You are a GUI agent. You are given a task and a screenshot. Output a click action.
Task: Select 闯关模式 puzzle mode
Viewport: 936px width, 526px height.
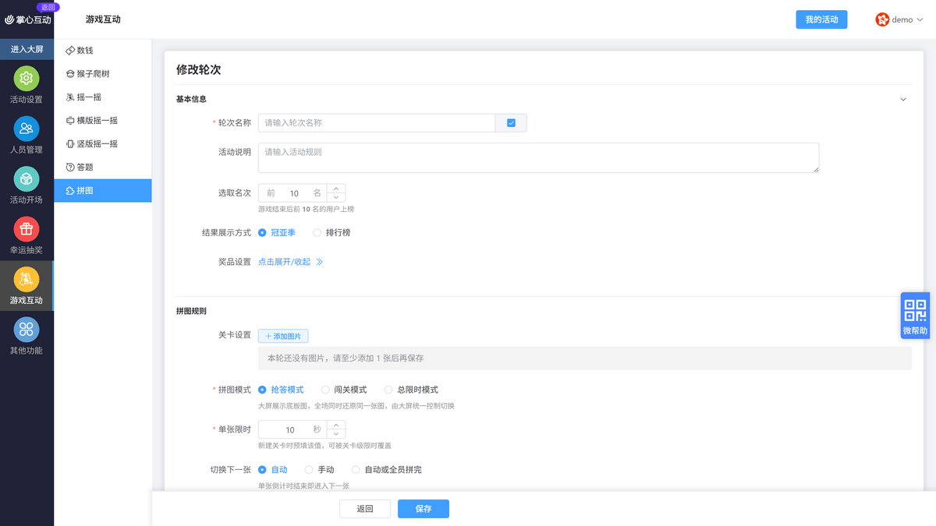click(x=344, y=390)
